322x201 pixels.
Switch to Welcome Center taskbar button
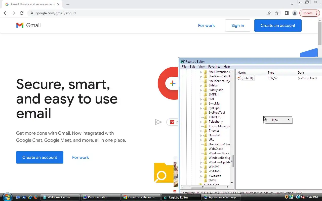(x=60, y=197)
